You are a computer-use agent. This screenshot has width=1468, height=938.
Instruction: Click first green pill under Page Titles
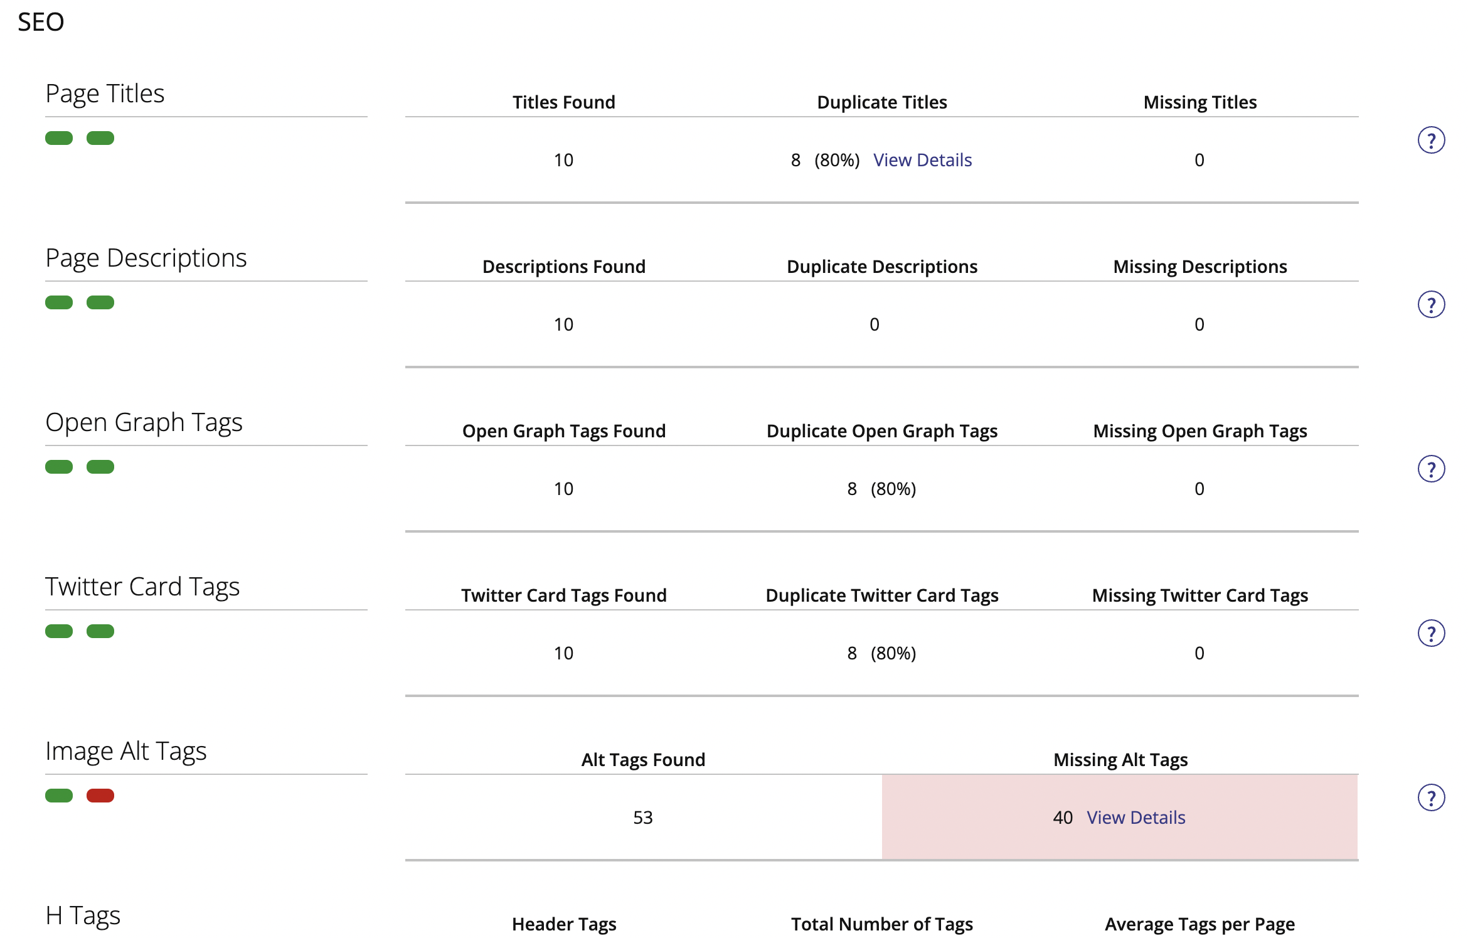point(59,138)
